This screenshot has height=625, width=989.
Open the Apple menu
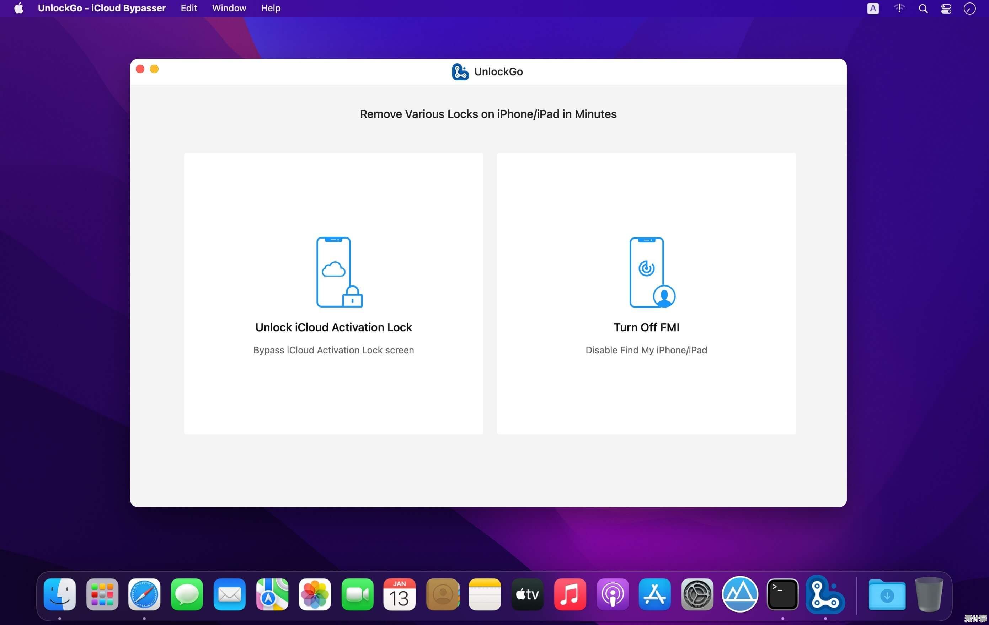[x=18, y=8]
